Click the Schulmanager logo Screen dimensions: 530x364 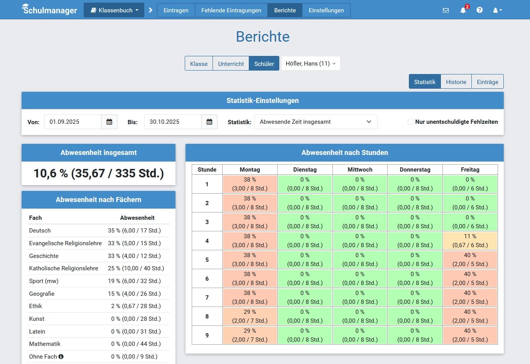49,10
